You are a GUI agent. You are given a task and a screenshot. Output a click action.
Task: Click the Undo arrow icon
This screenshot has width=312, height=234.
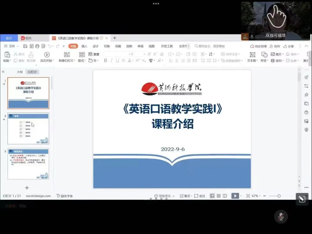click(x=49, y=46)
